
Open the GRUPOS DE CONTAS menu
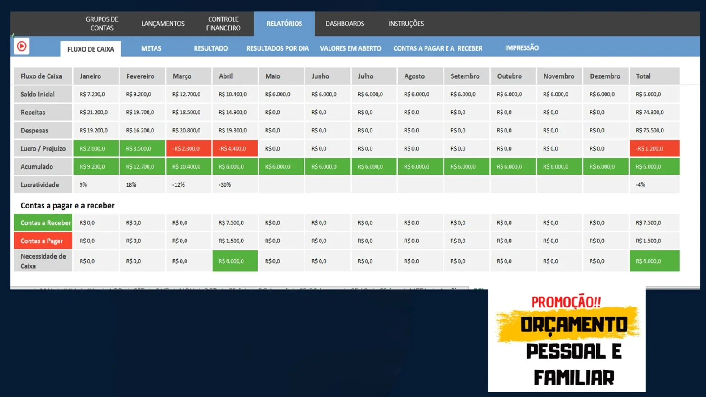[102, 24]
